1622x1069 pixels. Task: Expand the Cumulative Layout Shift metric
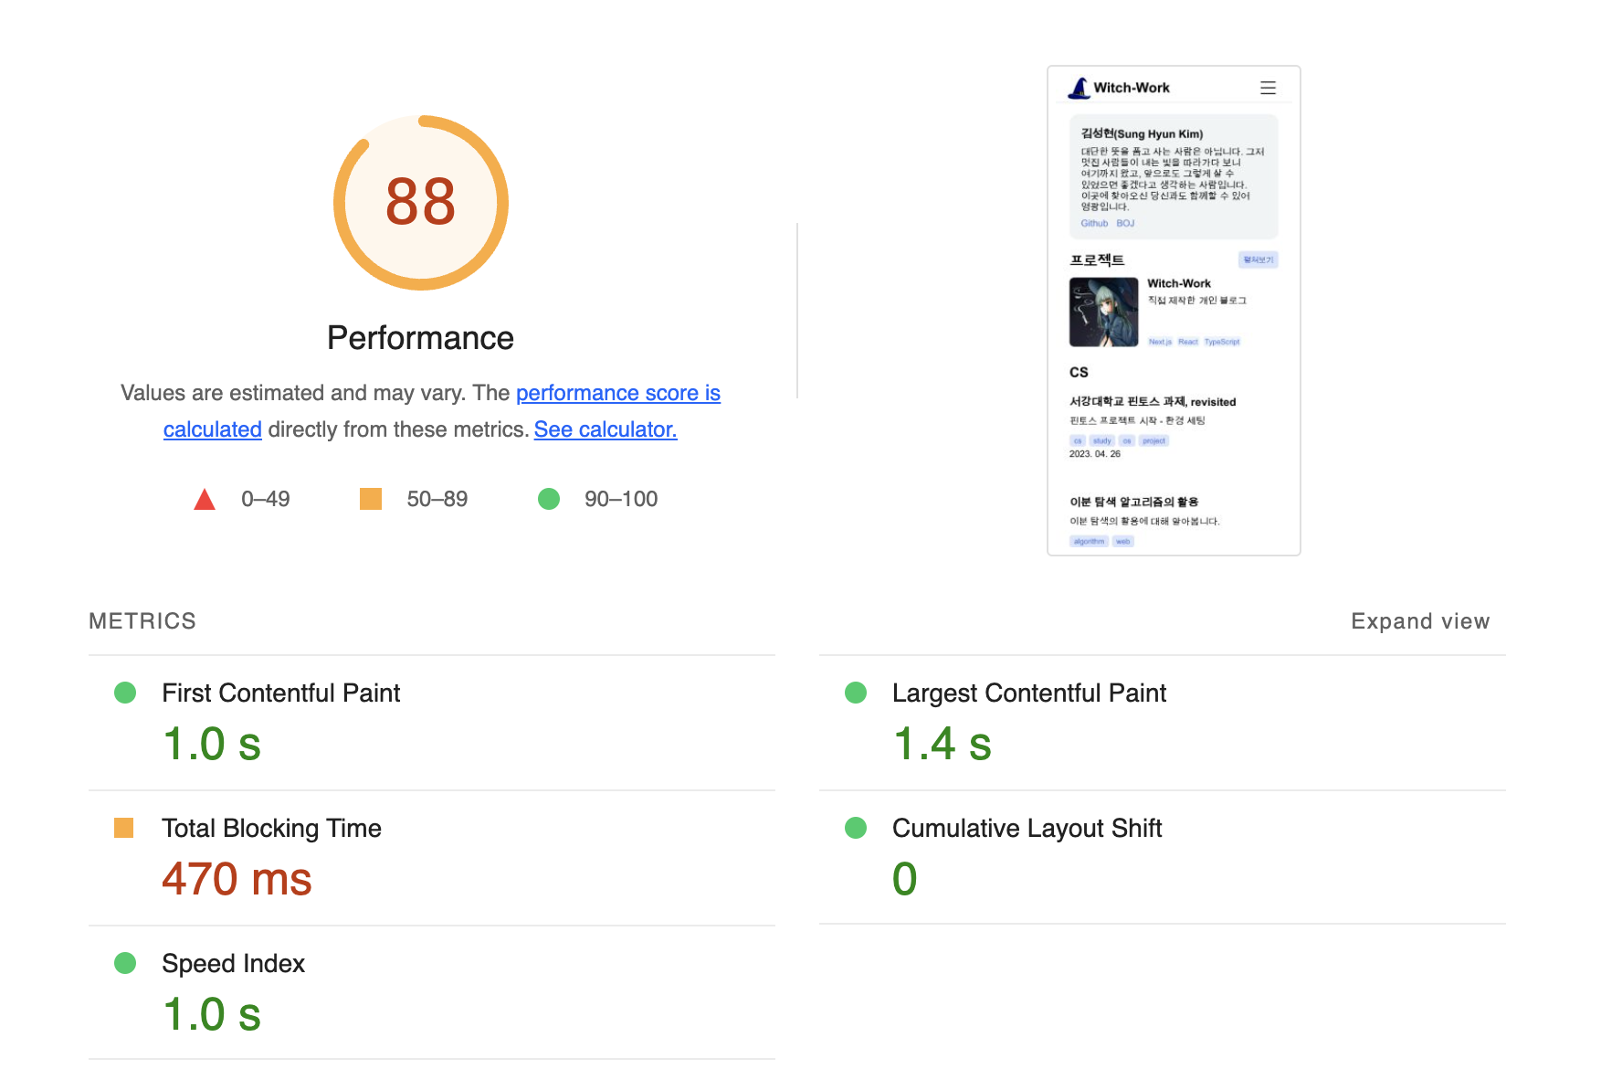[1027, 829]
